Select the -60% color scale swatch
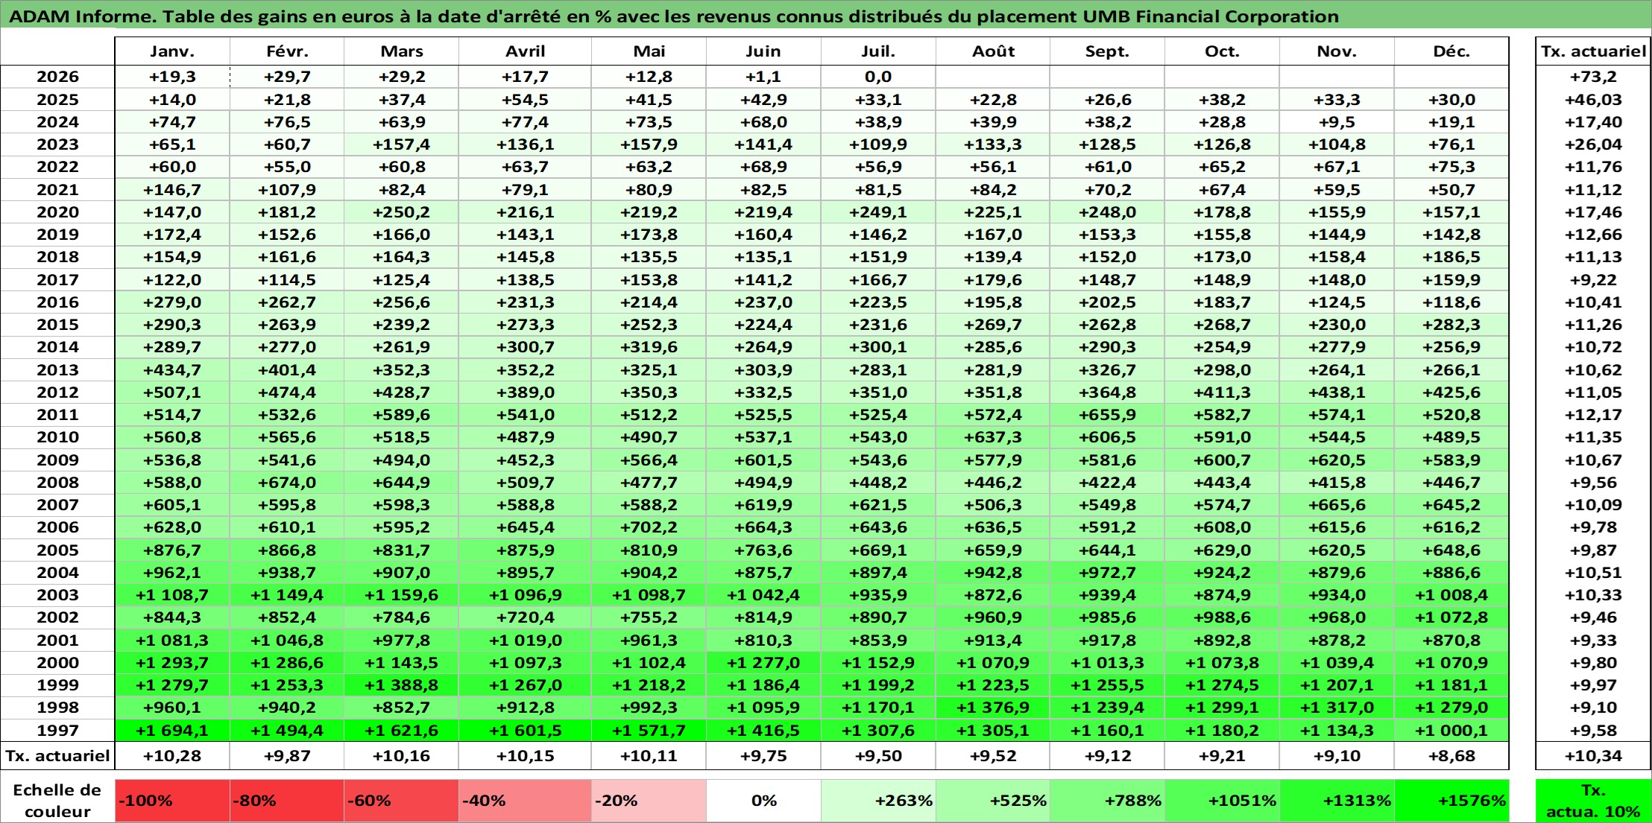 point(402,801)
